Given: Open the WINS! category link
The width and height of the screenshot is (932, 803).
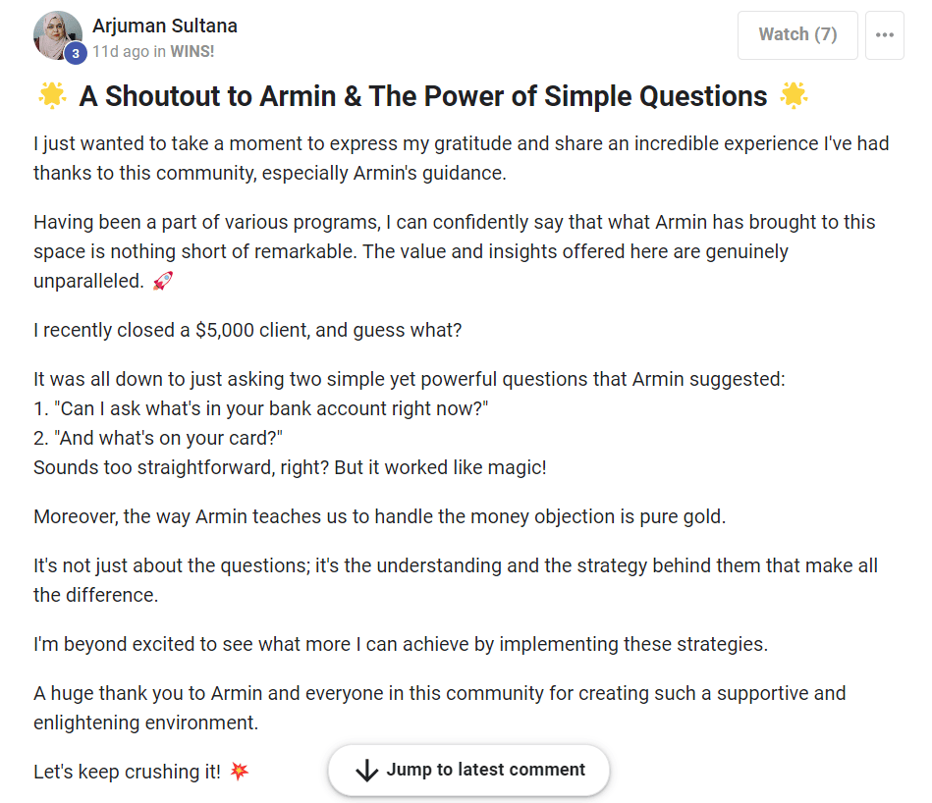Looking at the screenshot, I should pyautogui.click(x=192, y=52).
